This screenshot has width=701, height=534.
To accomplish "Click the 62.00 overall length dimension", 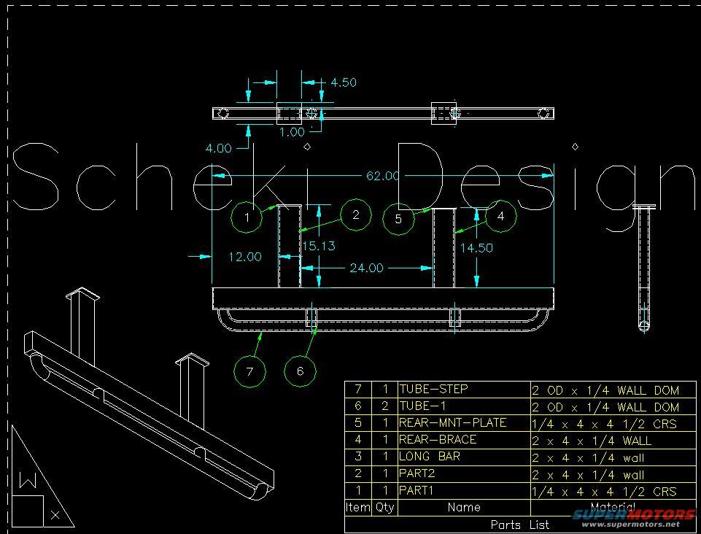I will tap(382, 176).
